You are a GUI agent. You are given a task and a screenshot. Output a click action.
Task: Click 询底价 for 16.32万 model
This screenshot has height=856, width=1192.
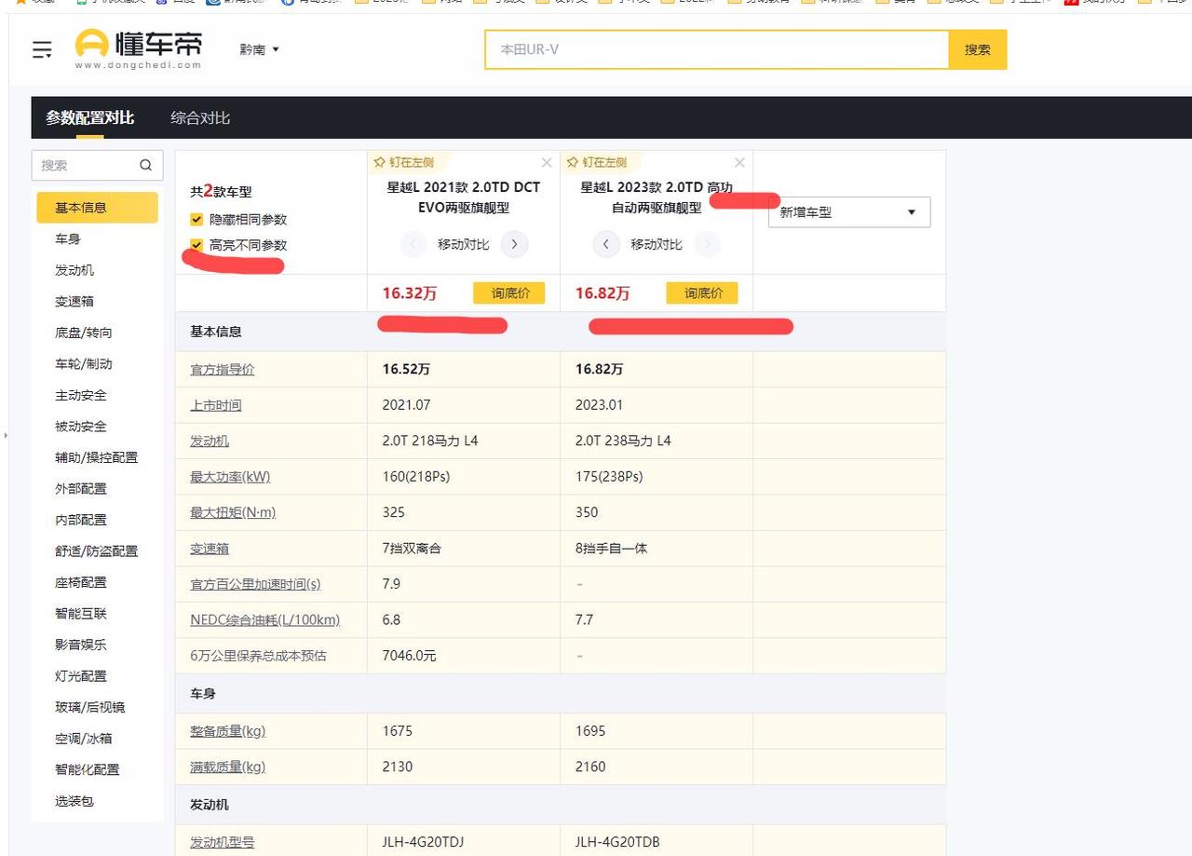(508, 293)
